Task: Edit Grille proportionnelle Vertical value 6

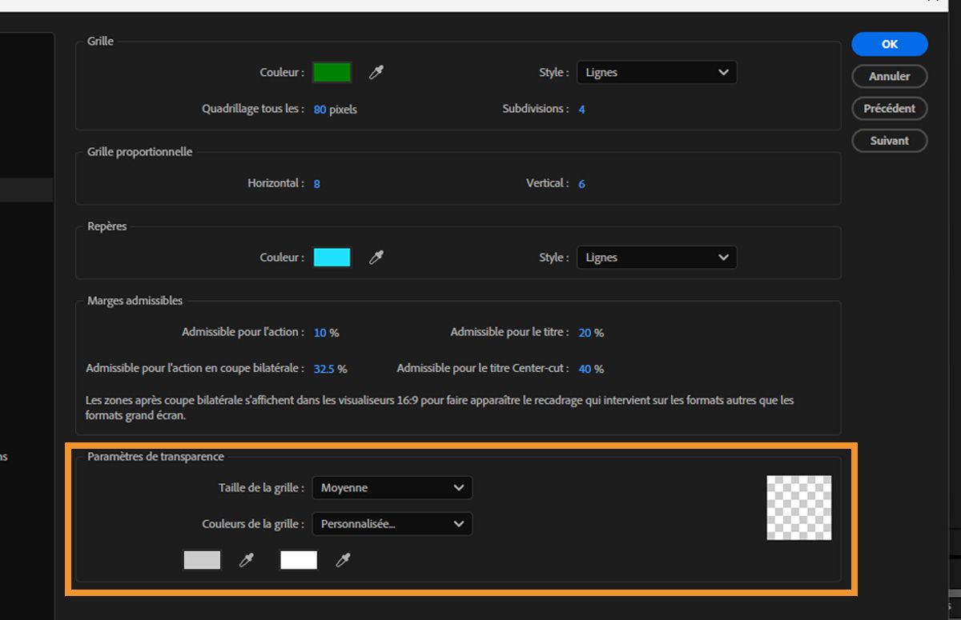Action: point(581,184)
